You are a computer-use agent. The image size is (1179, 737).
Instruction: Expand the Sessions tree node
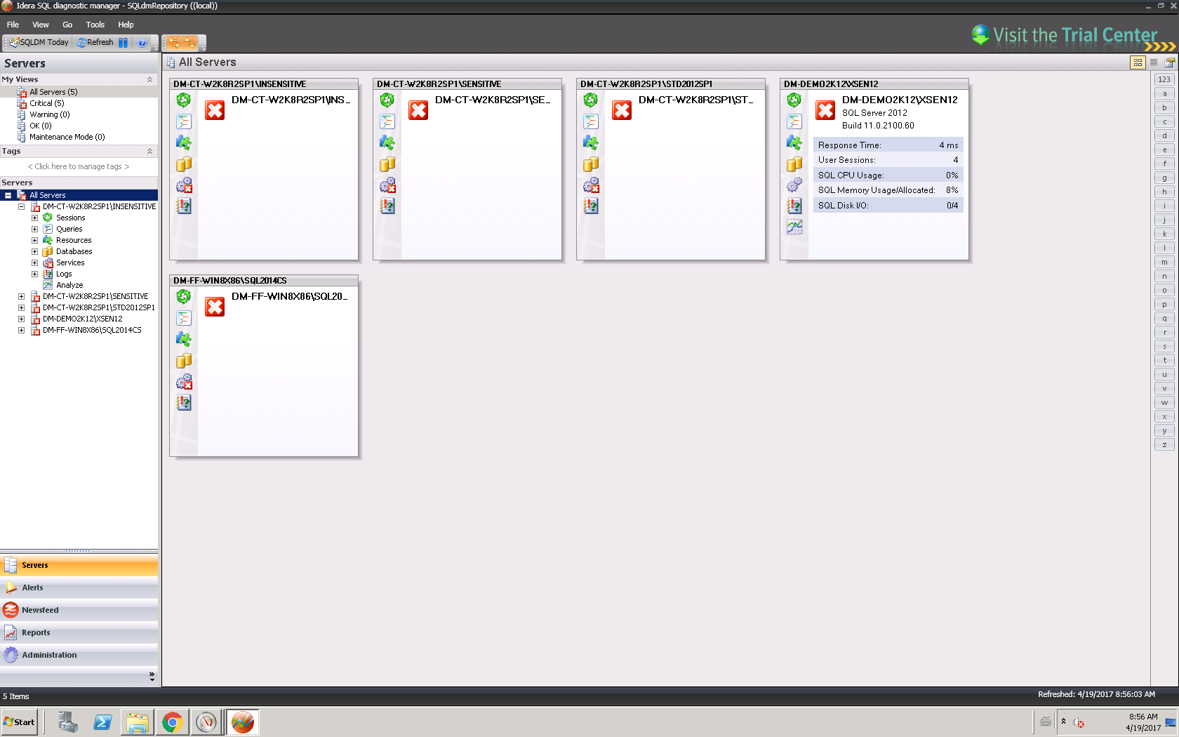point(34,218)
